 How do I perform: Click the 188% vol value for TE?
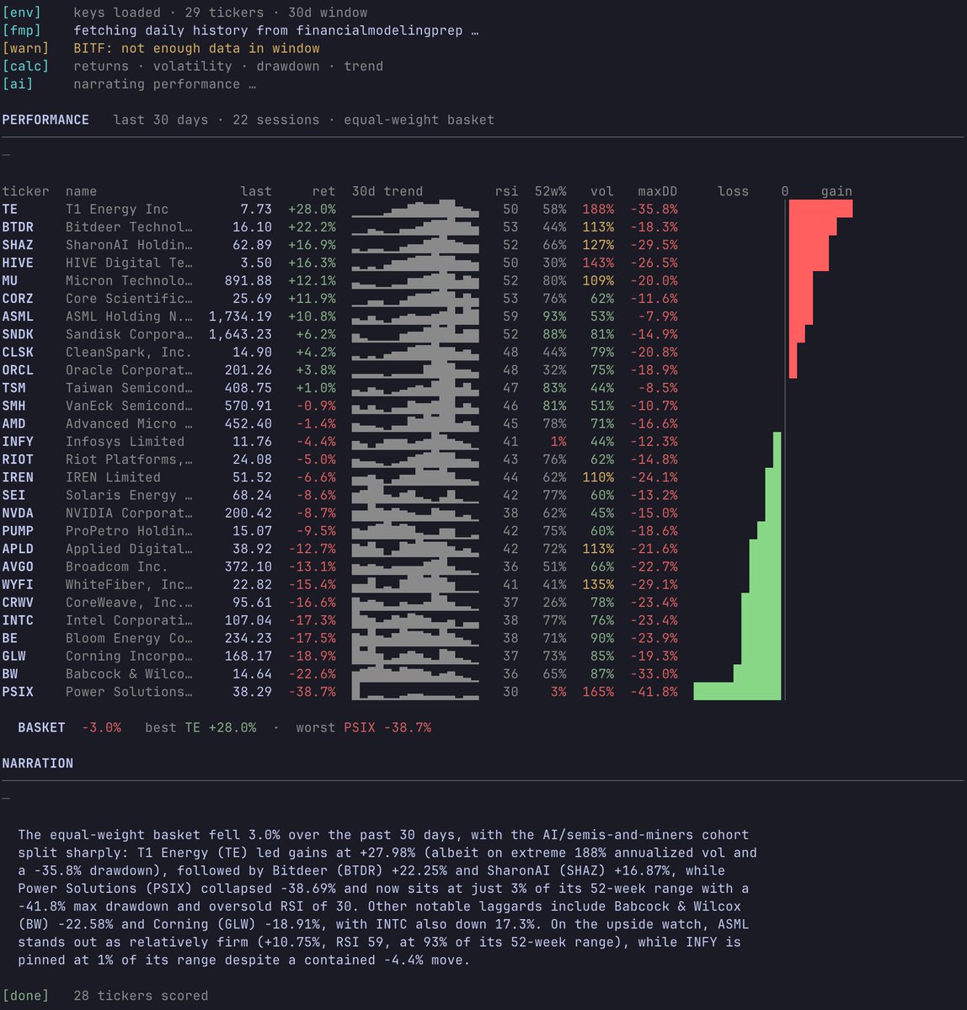pos(598,209)
